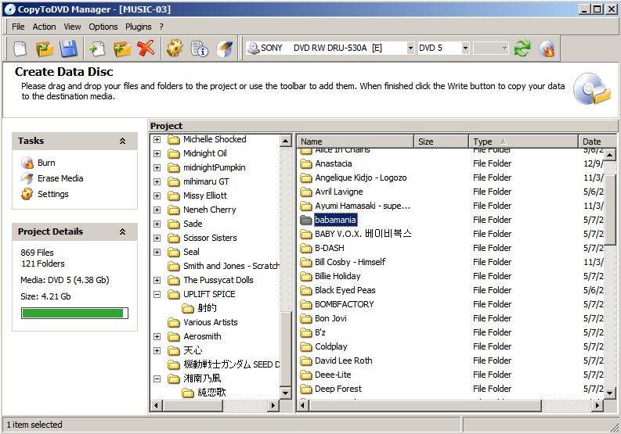Click the Write disc flame icon in the toolbar

click(x=547, y=48)
